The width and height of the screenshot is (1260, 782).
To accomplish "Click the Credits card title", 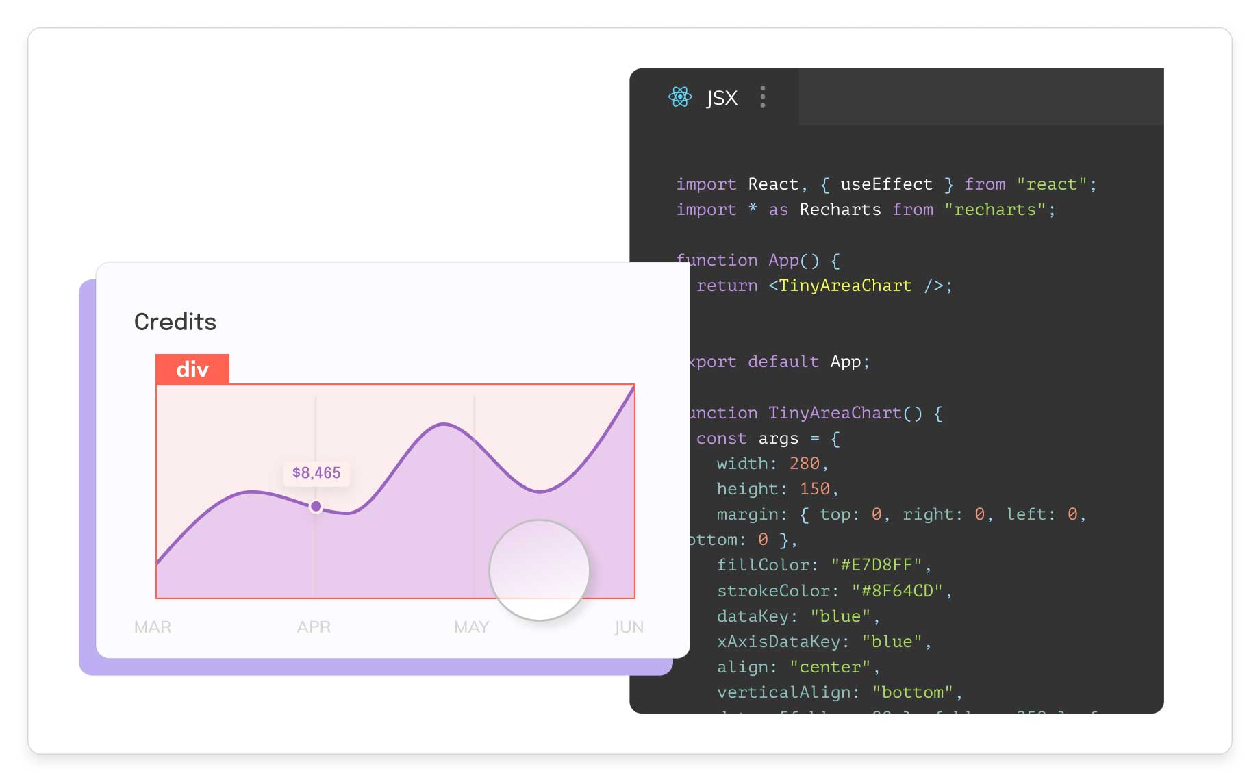I will 175,322.
